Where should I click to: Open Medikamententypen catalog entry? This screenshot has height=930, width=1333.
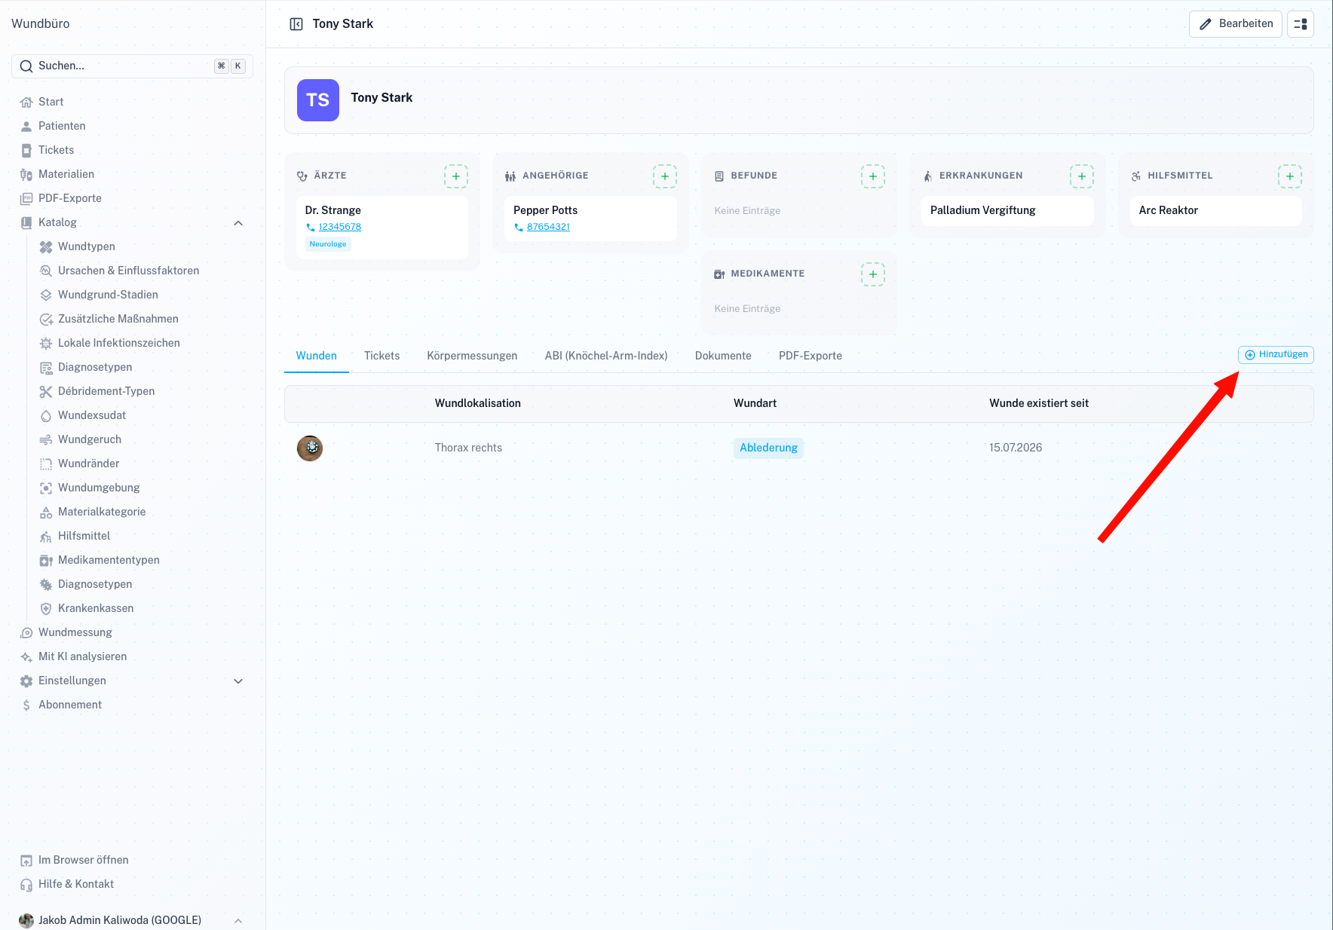(109, 560)
